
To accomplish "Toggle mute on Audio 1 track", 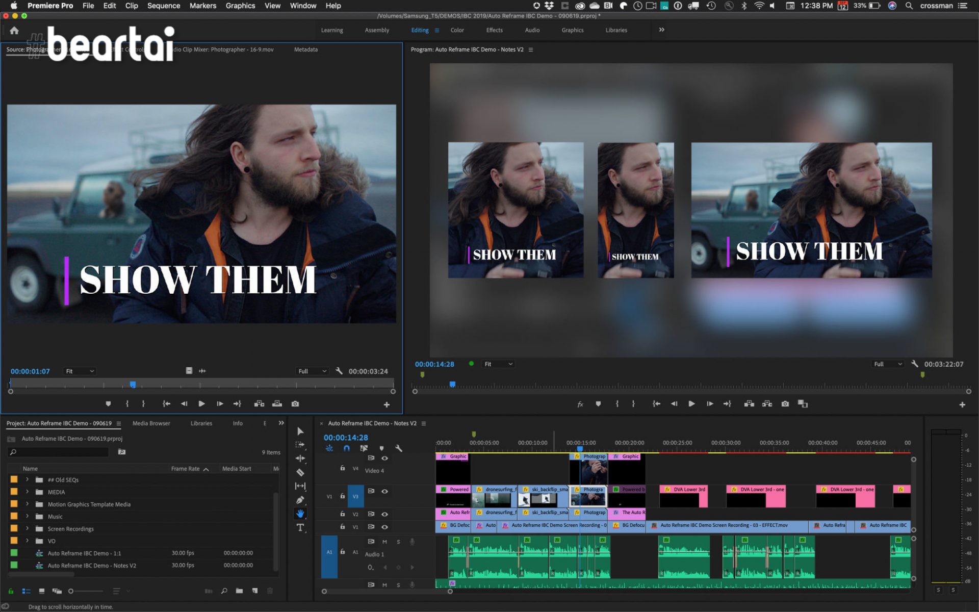I will click(x=385, y=542).
